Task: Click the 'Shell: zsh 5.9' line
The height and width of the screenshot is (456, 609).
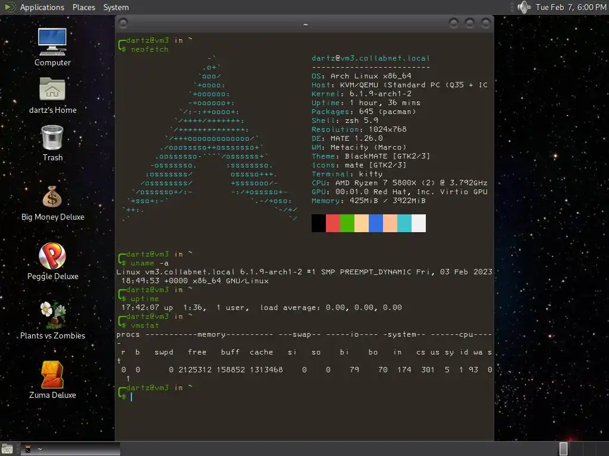Action: coord(344,121)
